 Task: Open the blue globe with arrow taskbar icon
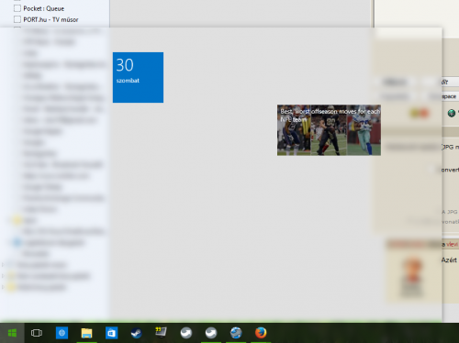[x=236, y=333]
